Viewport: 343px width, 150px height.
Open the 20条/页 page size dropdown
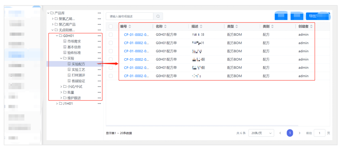pos(261,133)
